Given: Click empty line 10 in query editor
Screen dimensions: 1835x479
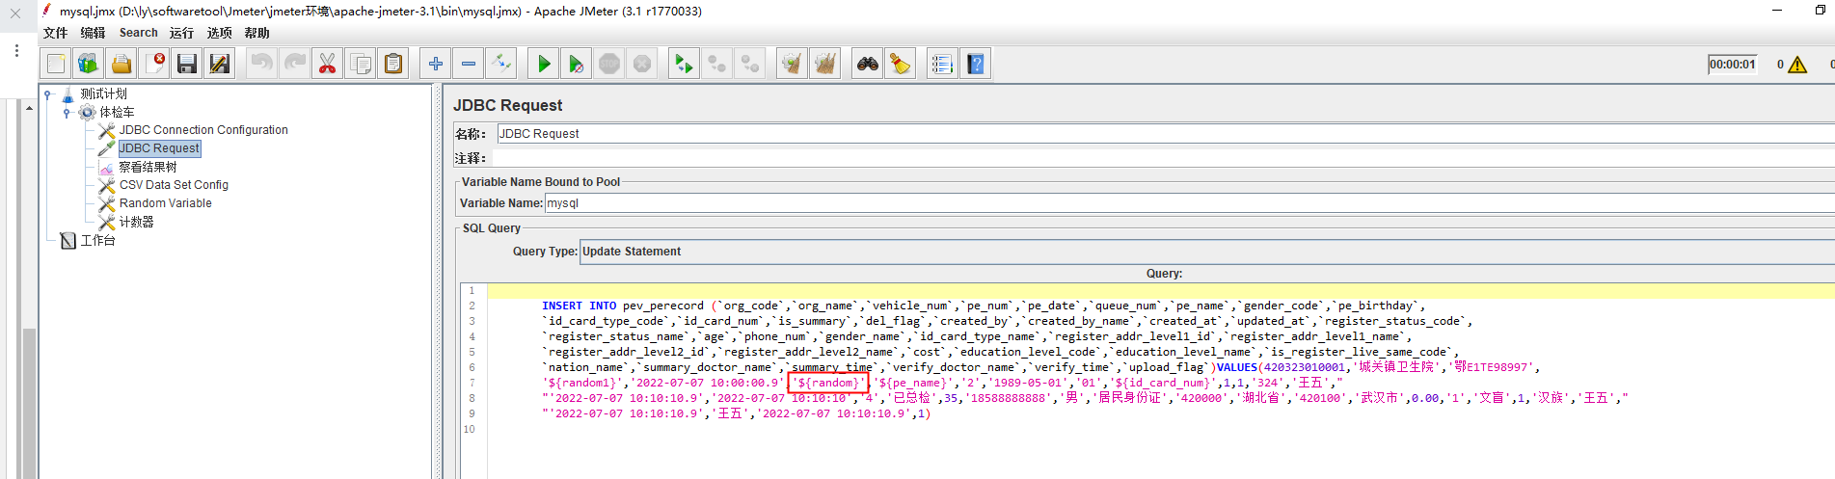Looking at the screenshot, I should [x=1161, y=429].
